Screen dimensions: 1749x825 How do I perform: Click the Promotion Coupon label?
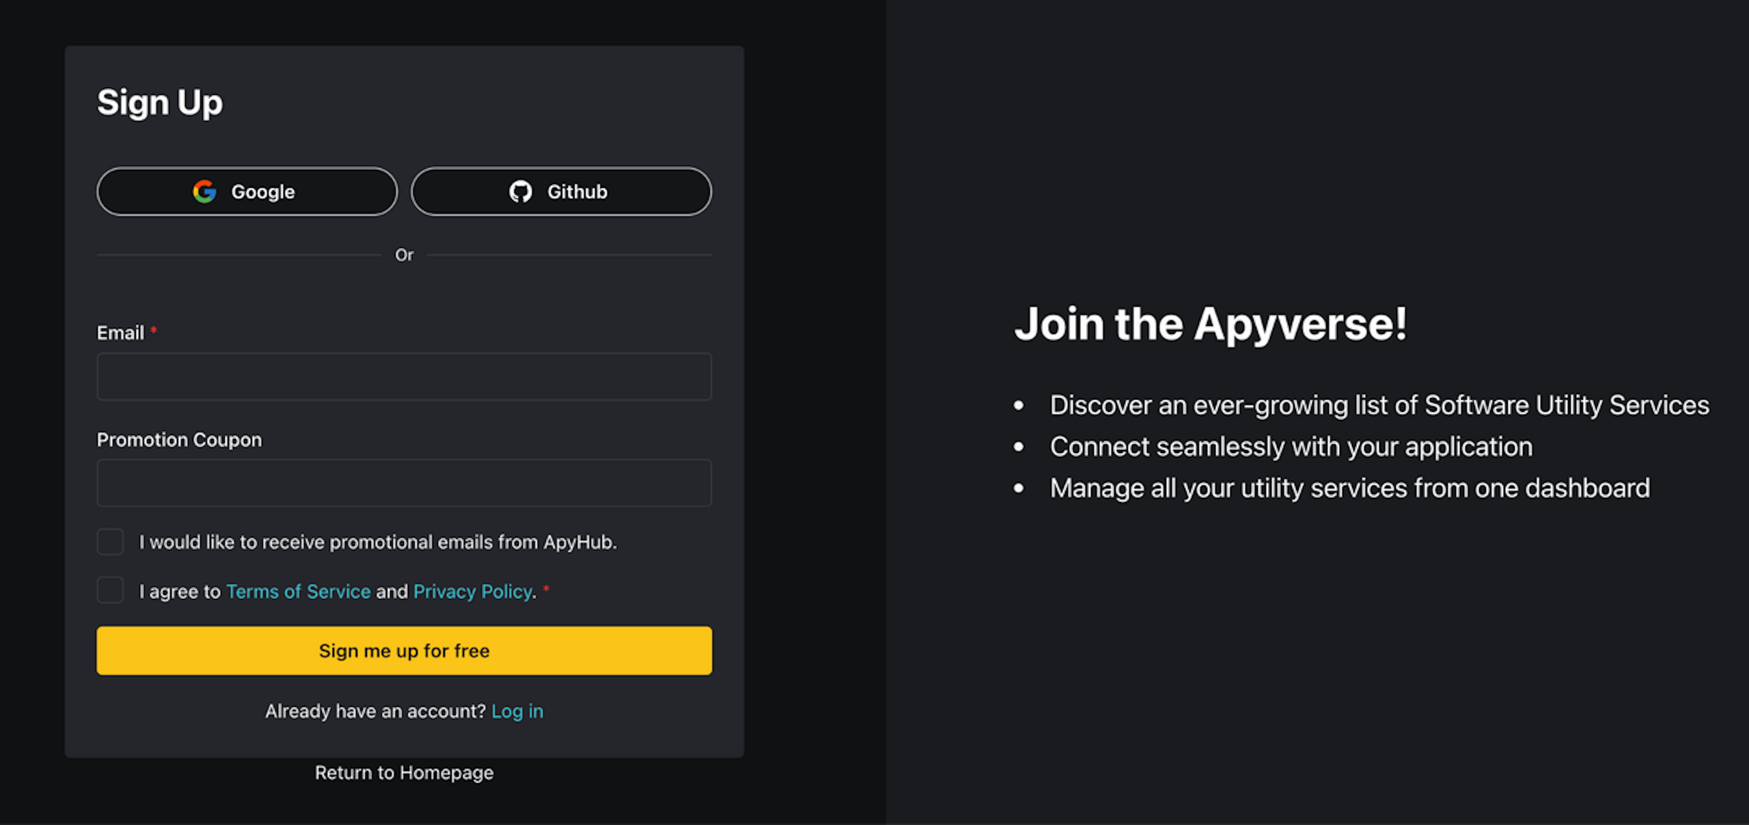179,440
